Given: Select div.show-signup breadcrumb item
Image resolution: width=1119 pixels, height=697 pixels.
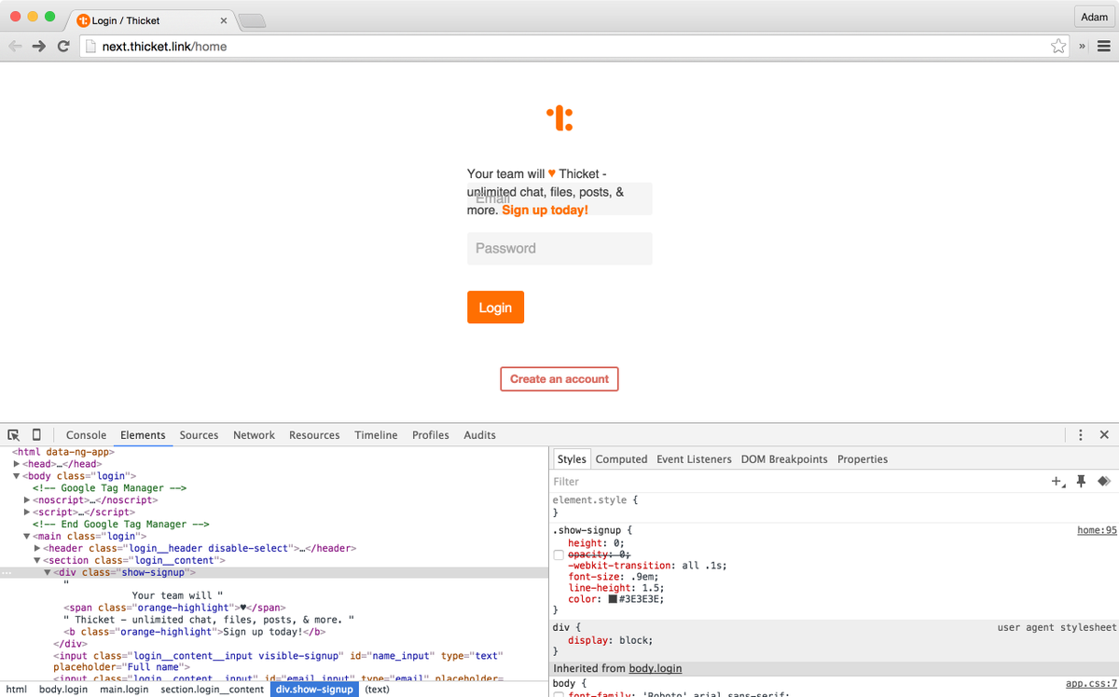Looking at the screenshot, I should 314,690.
